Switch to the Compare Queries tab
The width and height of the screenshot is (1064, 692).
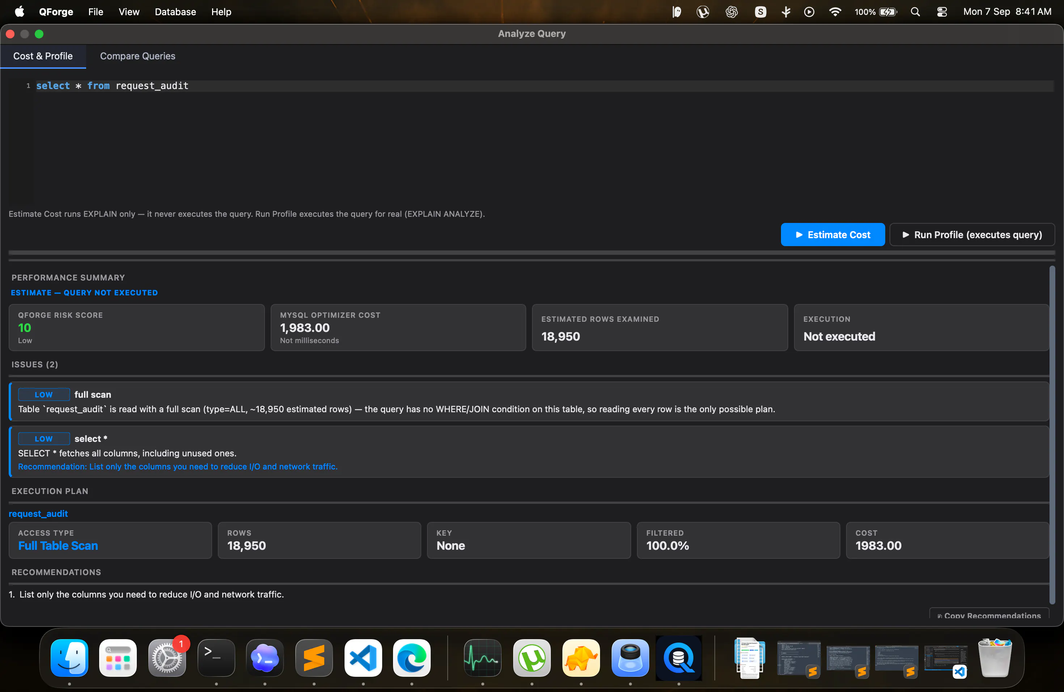click(137, 56)
